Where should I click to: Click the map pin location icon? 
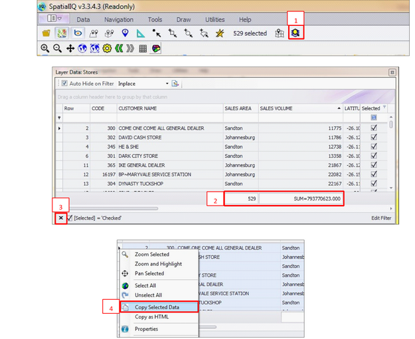(125, 33)
